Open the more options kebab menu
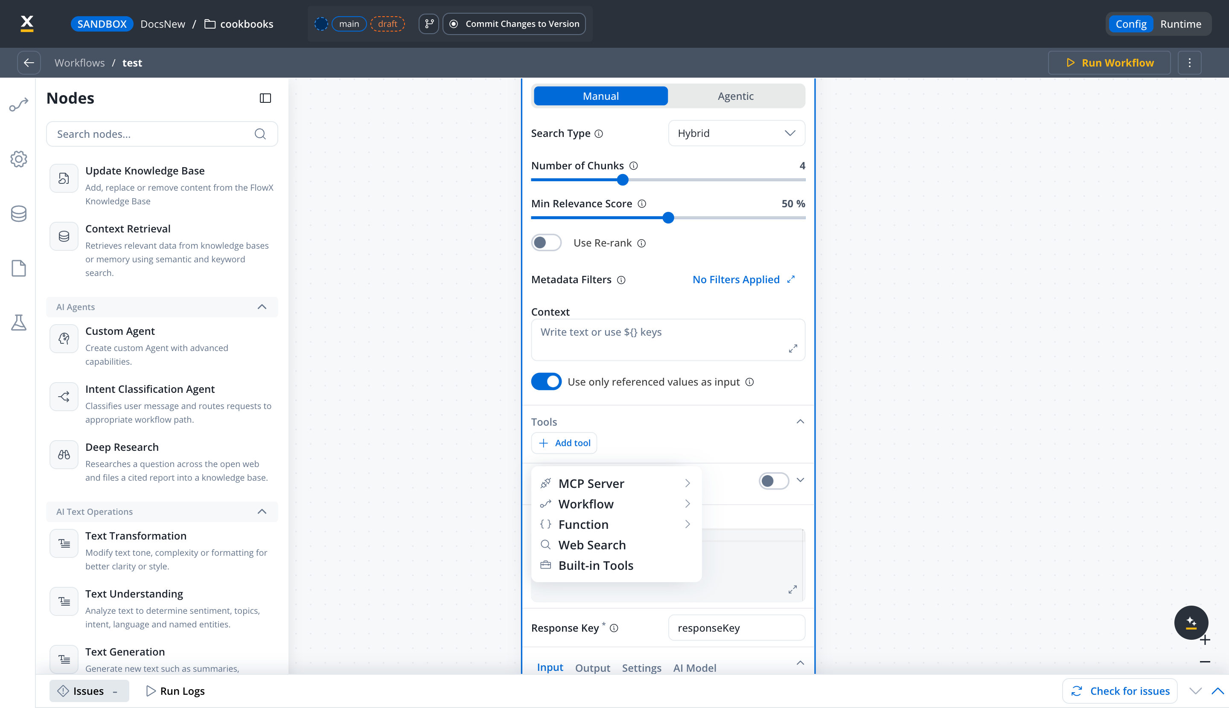1229x708 pixels. pos(1190,63)
